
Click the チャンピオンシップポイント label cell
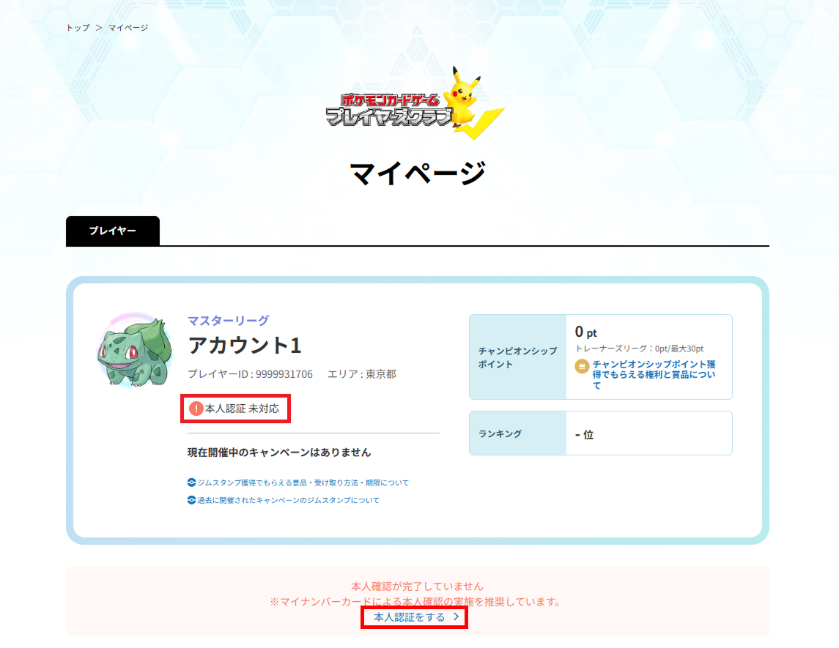coord(518,357)
